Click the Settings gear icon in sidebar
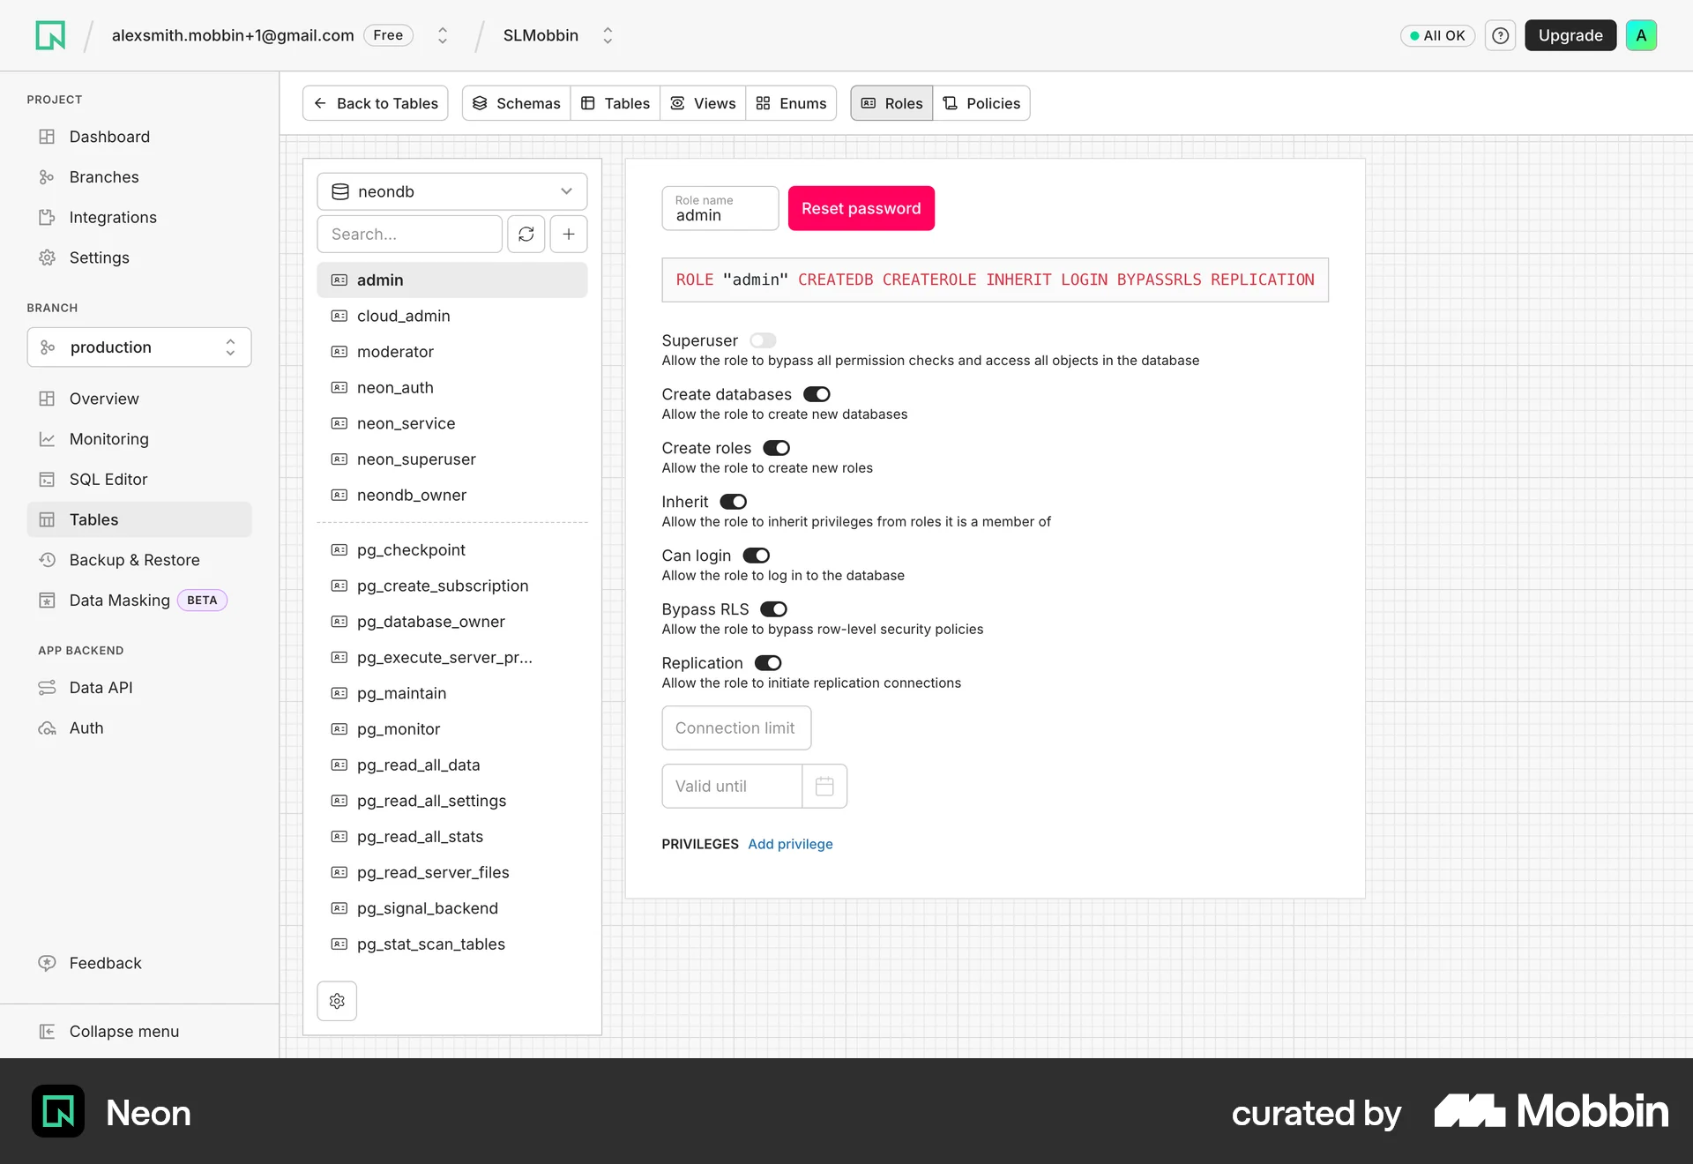Image resolution: width=1693 pixels, height=1164 pixels. click(47, 257)
